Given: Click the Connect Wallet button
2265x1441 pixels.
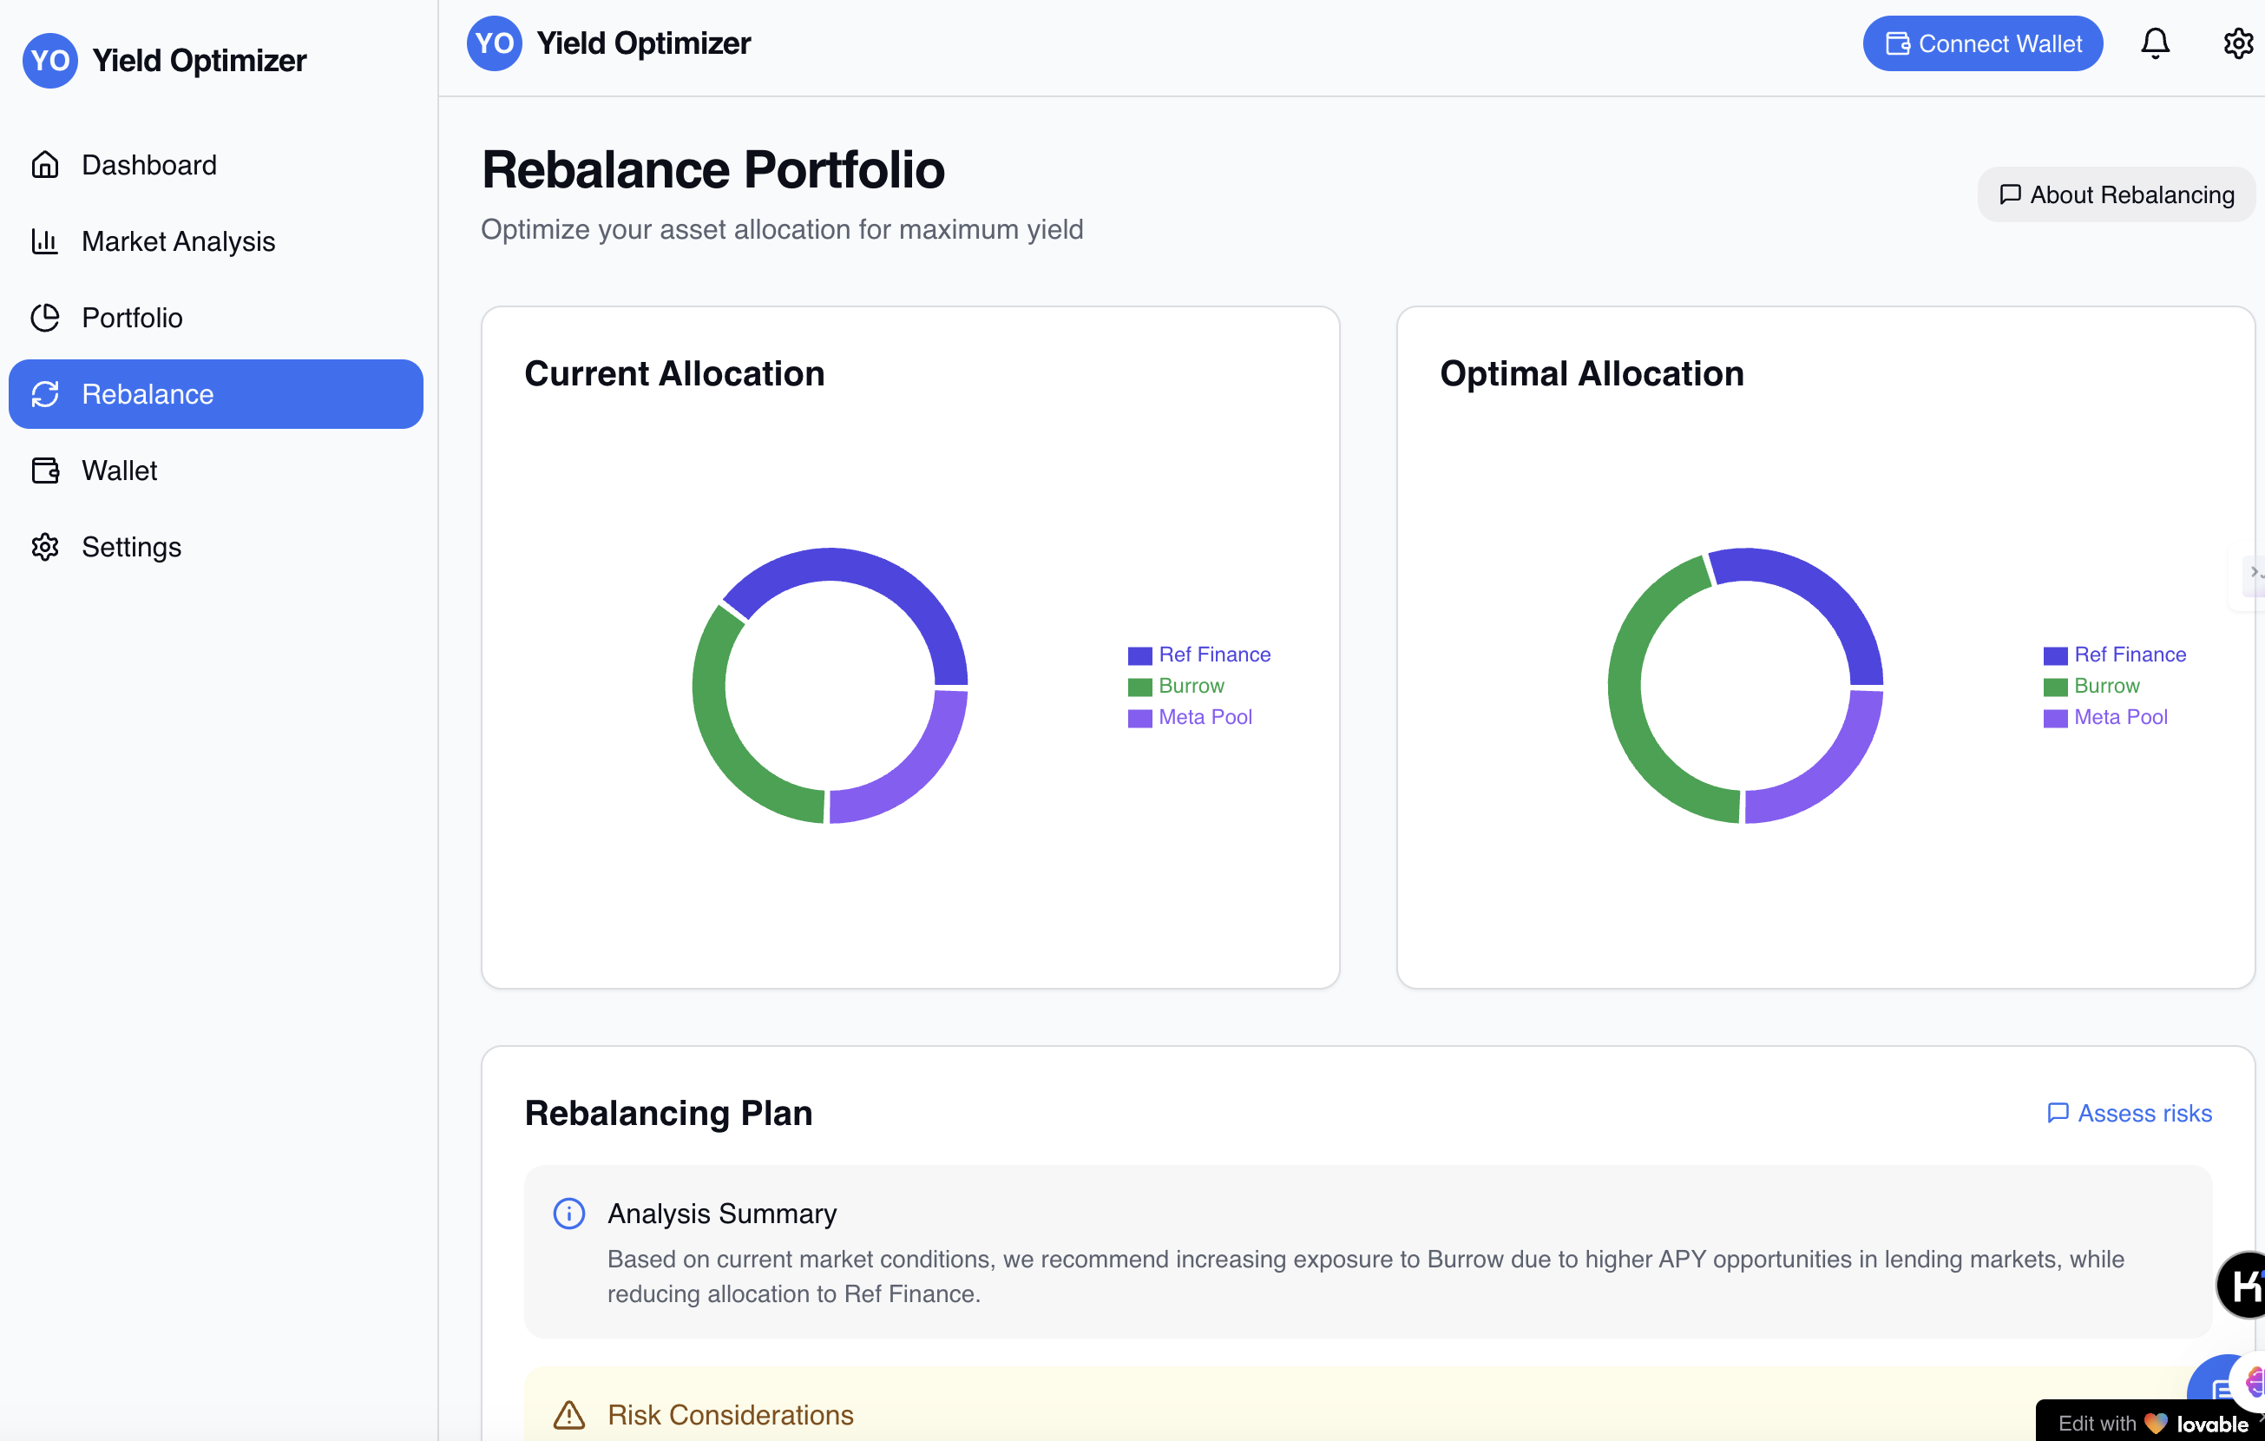Looking at the screenshot, I should coord(1982,43).
